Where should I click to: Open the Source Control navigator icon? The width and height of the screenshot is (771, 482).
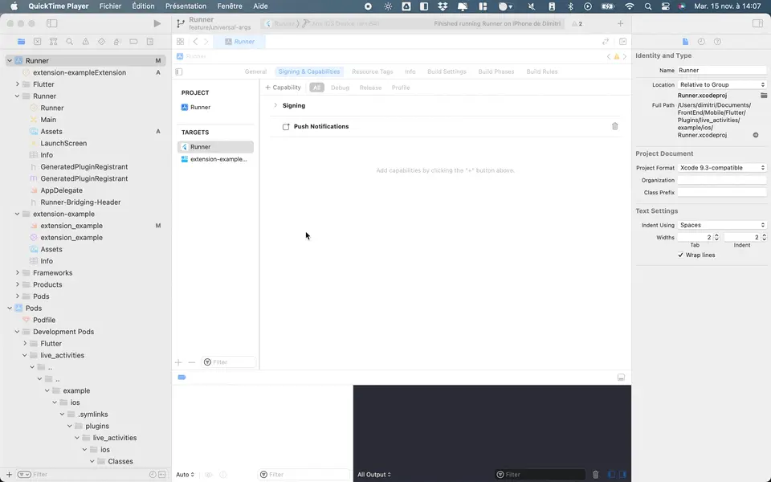point(38,42)
